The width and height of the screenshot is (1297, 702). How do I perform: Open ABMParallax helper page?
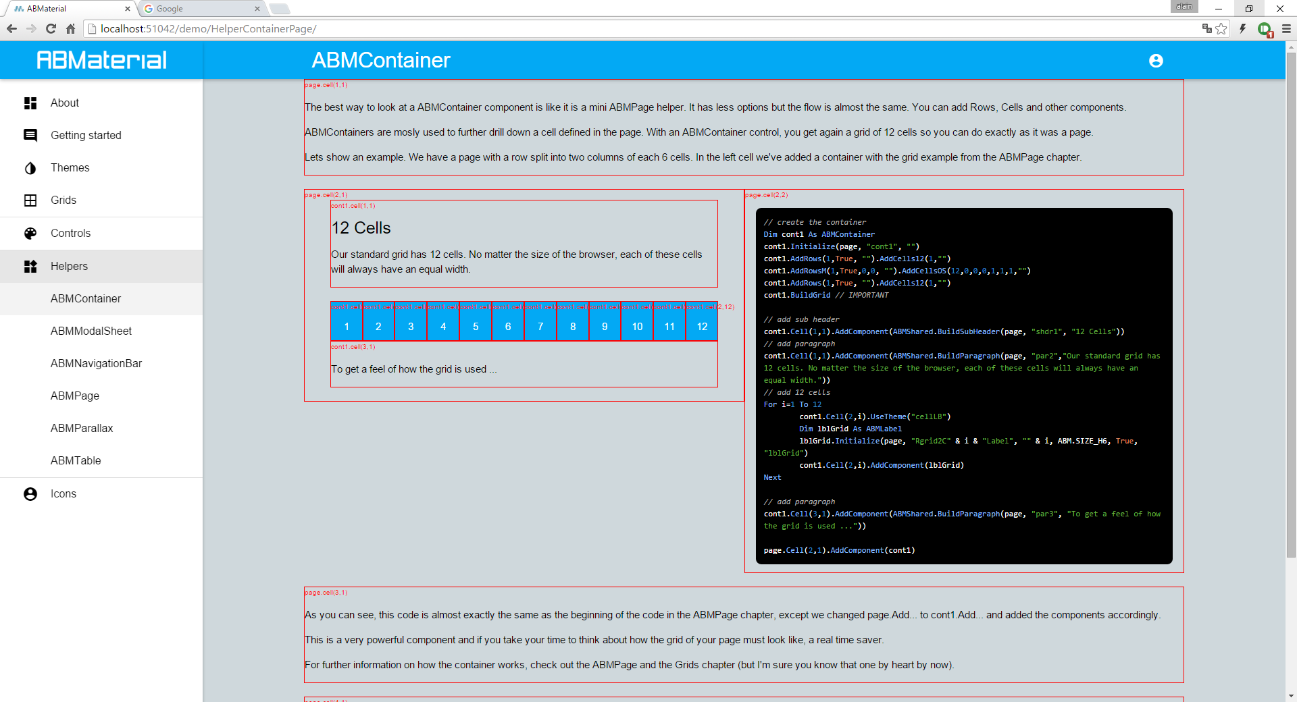(101, 429)
